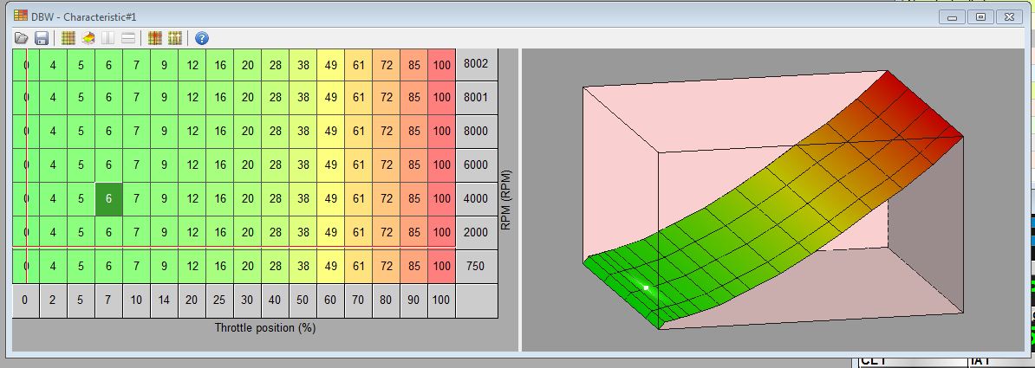Viewport: 1035px width, 368px height.
Task: Show the 3D surface view icon
Action: point(88,38)
